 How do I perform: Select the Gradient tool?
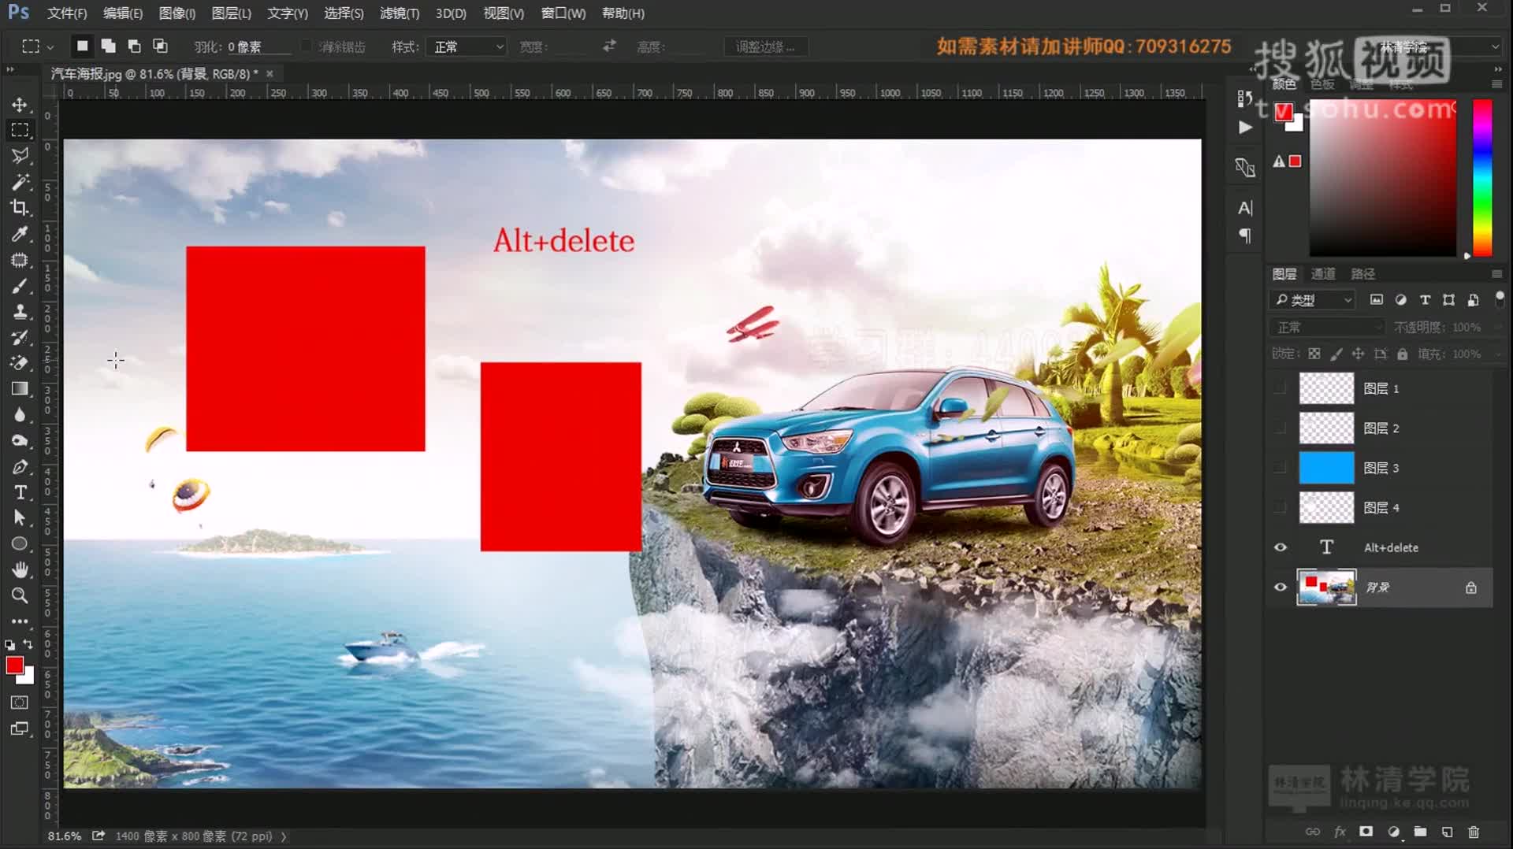(x=20, y=389)
